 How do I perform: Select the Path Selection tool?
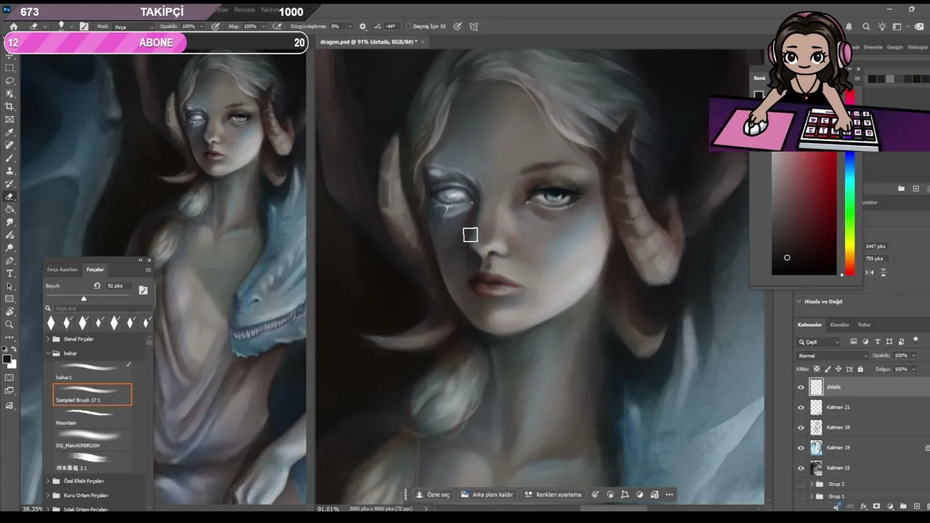pyautogui.click(x=9, y=286)
